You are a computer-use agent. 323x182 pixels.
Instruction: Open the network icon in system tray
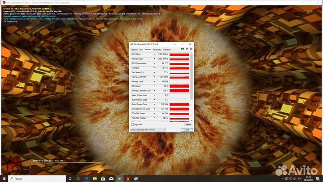291,179
